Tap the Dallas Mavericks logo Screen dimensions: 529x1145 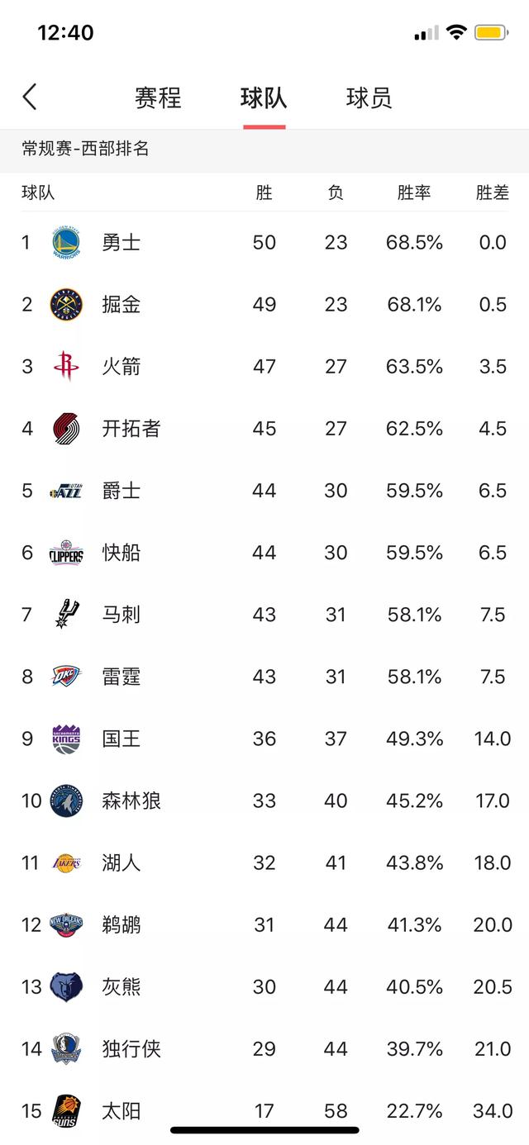click(x=66, y=1049)
